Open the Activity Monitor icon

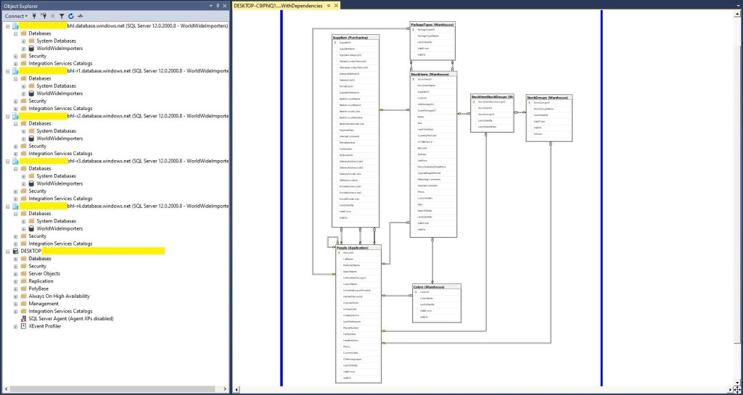click(x=80, y=15)
